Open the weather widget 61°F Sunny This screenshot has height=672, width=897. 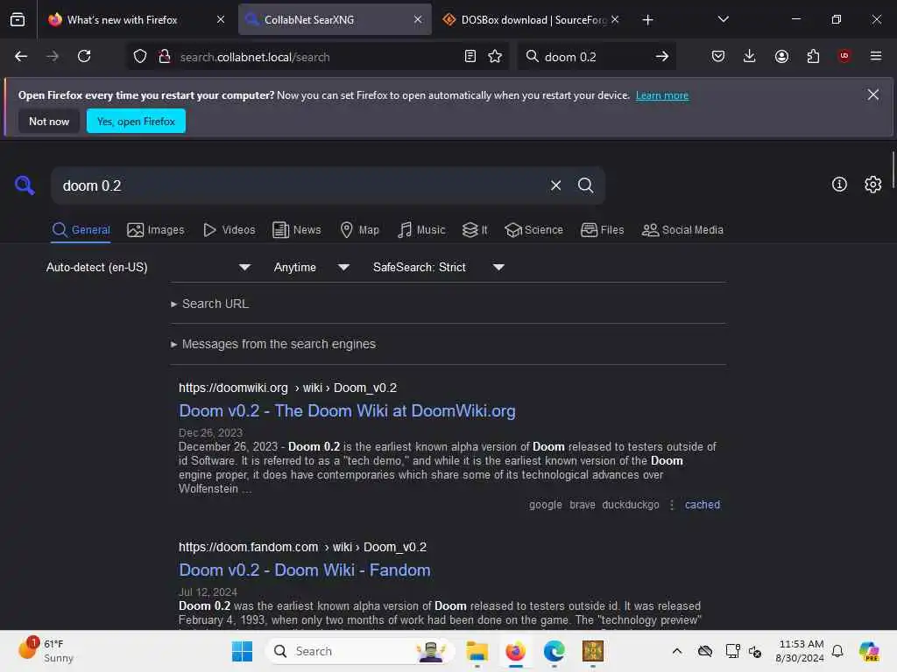point(47,651)
